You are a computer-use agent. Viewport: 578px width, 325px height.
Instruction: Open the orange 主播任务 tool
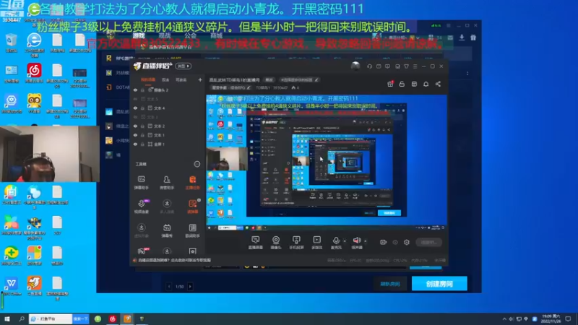tap(192, 183)
